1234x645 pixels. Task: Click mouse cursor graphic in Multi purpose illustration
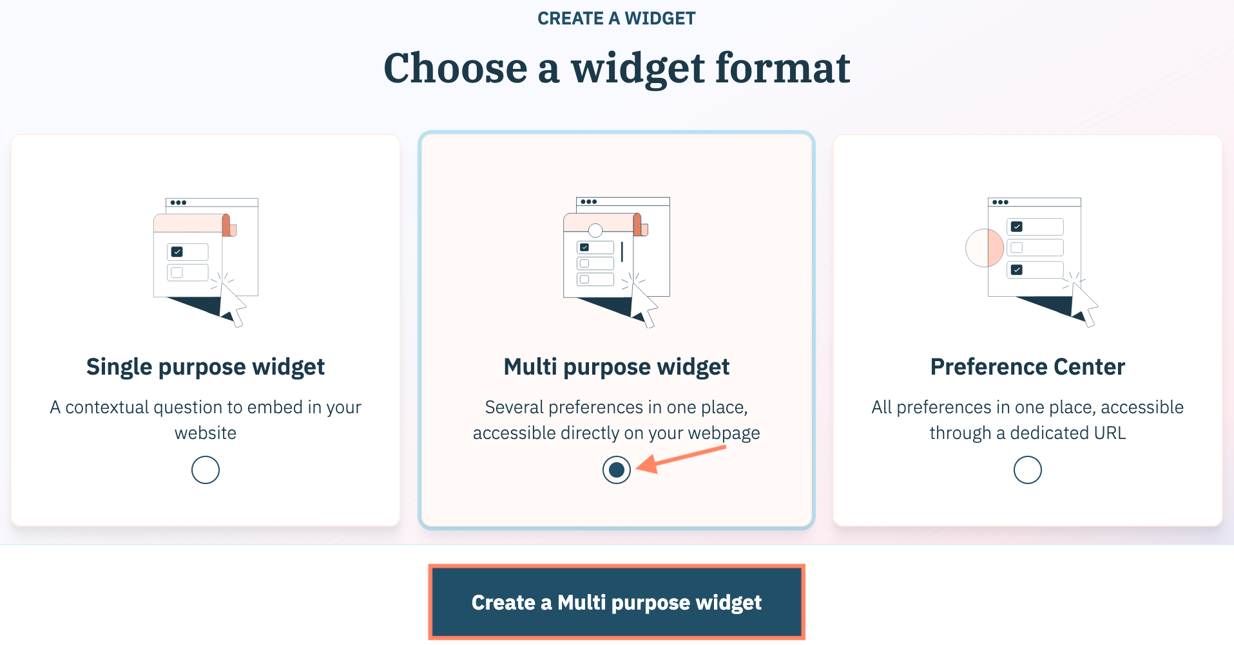(643, 305)
